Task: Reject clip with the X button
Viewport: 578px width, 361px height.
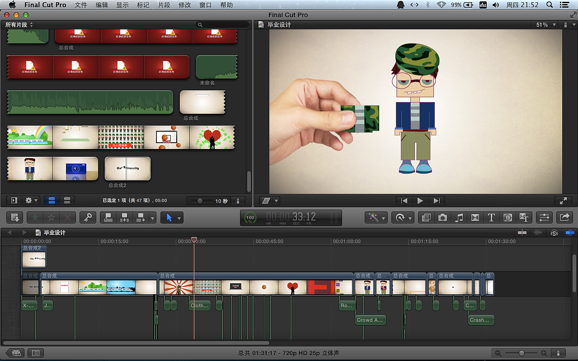Action: (x=67, y=217)
